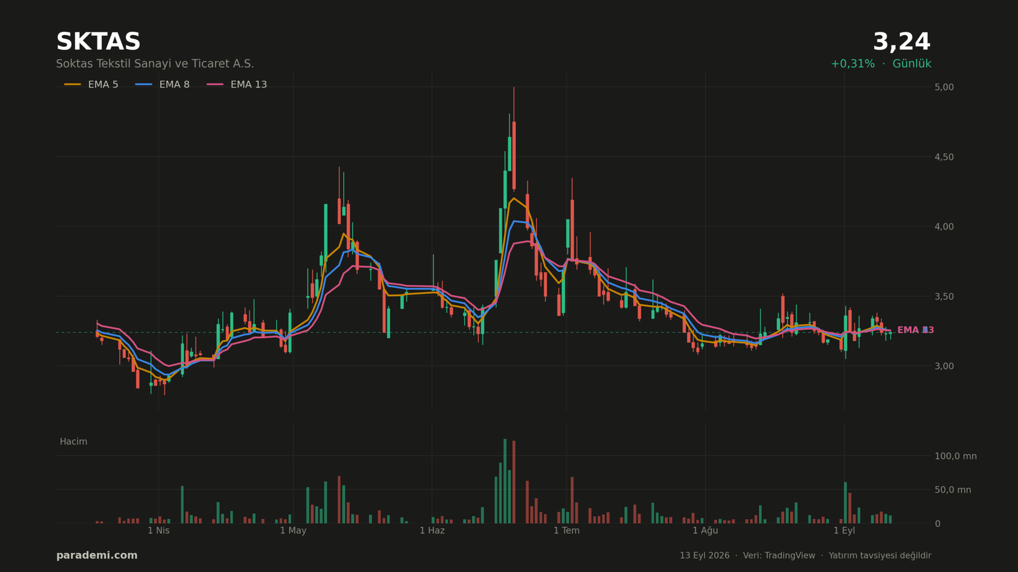Select the 1 May date axis label
This screenshot has width=1018, height=572.
click(x=293, y=531)
